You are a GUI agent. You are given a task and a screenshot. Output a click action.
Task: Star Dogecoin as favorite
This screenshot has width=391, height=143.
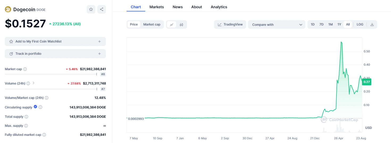91,9
